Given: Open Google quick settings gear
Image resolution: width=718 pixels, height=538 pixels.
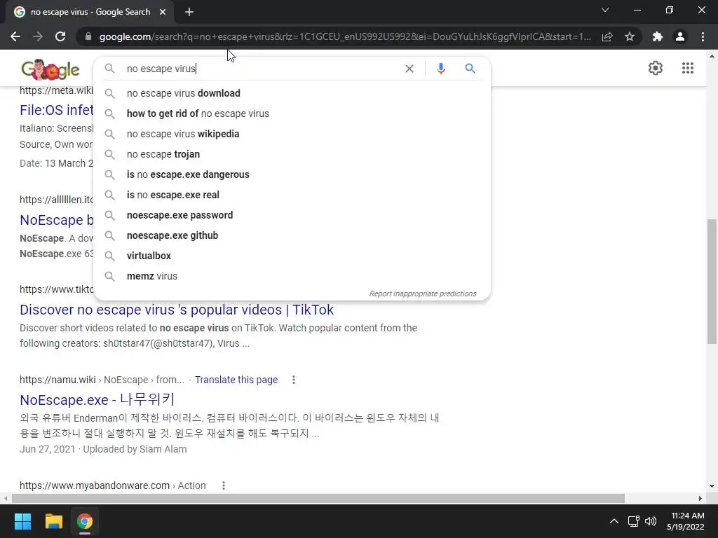Looking at the screenshot, I should [x=656, y=68].
